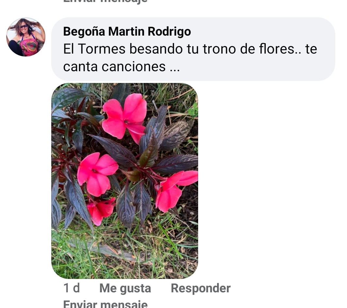Click the topmost pink flower in the photo
This screenshot has height=308, width=347.
(124, 117)
